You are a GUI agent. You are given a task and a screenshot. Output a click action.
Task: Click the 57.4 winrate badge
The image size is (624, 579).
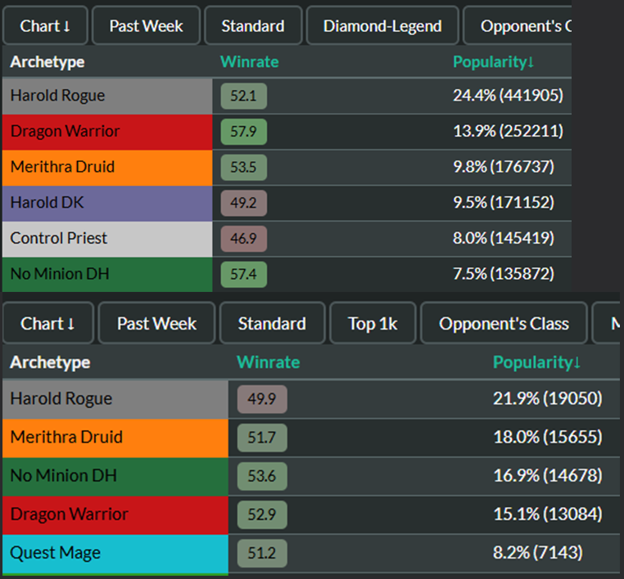[243, 274]
